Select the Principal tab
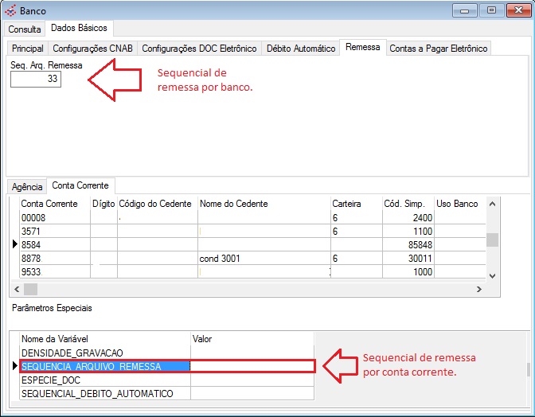This screenshot has width=535, height=417. coord(28,49)
